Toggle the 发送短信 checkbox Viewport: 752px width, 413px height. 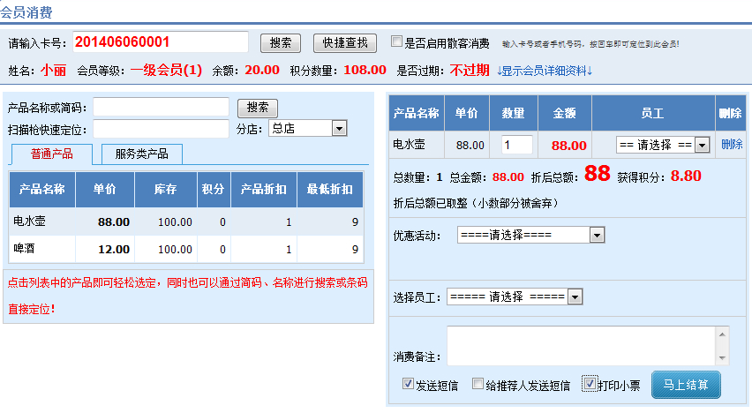point(408,384)
